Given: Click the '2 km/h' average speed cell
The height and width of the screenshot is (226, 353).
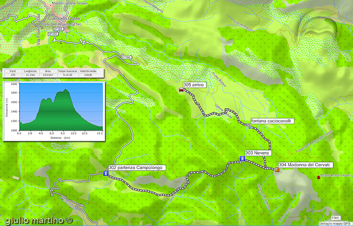Looking at the screenshot, I should pyautogui.click(x=88, y=75).
